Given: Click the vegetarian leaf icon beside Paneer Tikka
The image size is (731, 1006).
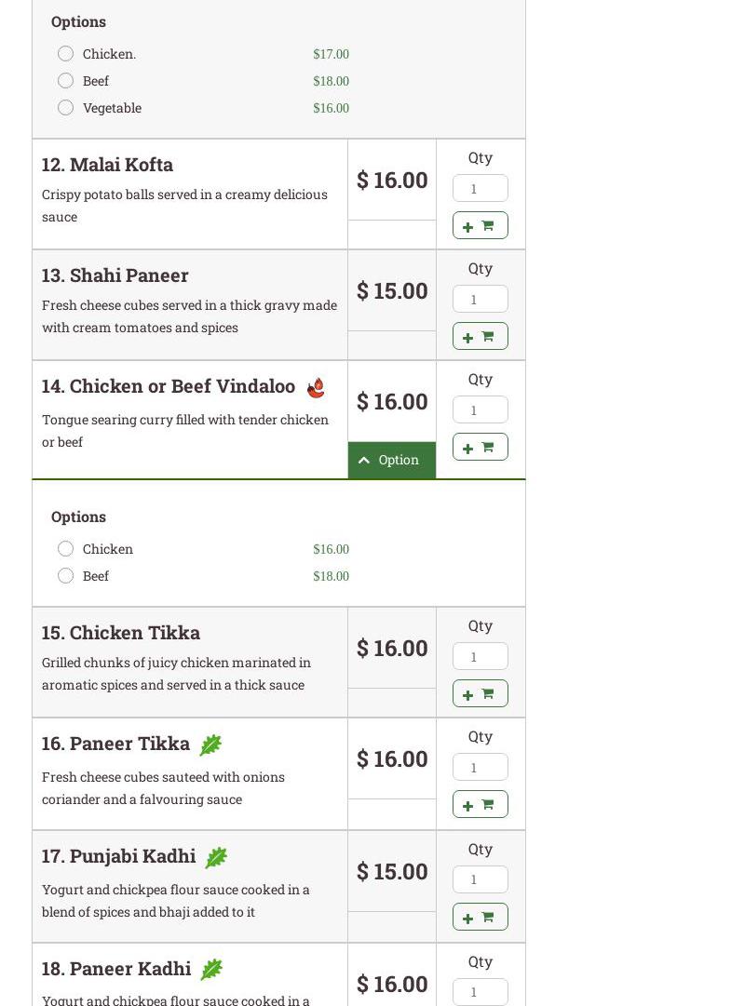Looking at the screenshot, I should click(210, 744).
